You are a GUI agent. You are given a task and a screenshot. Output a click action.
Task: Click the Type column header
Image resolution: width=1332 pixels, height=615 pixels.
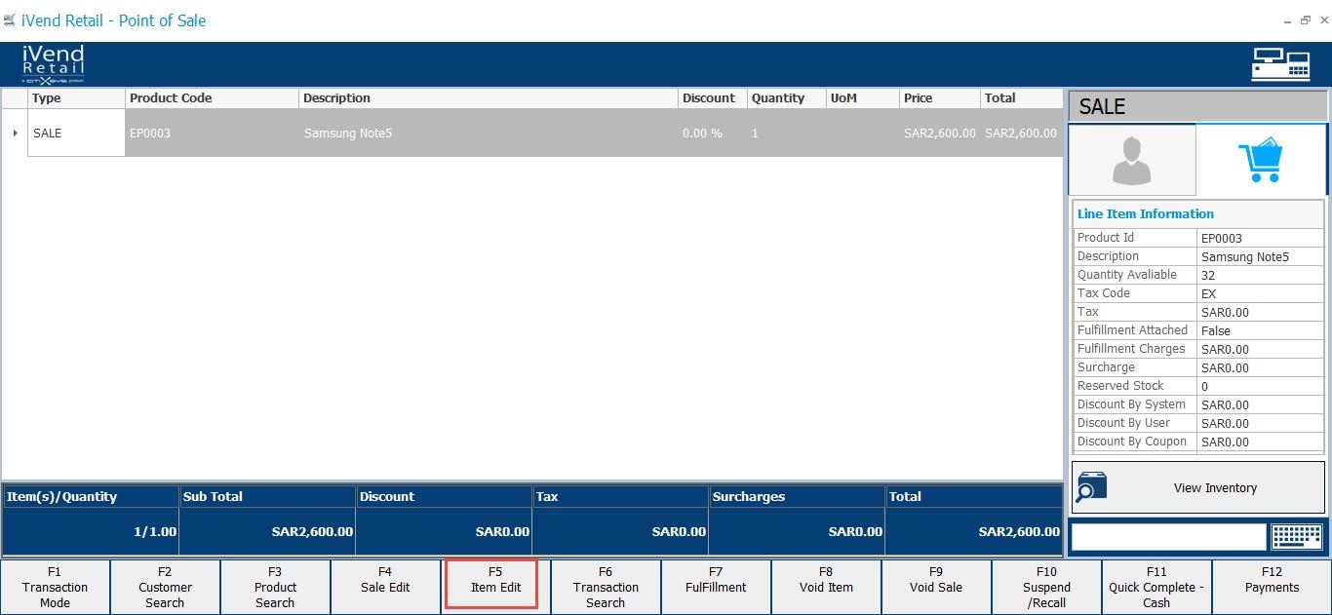[x=76, y=98]
